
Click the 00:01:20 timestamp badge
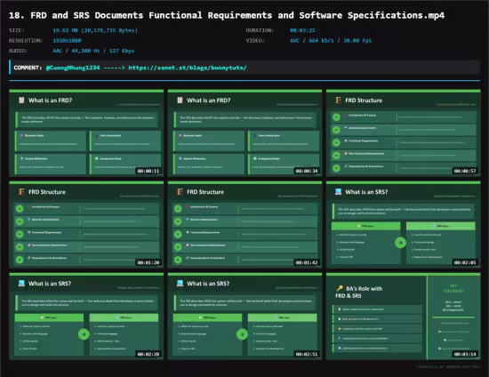point(148,262)
